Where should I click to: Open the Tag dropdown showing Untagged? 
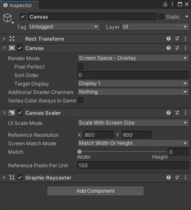[64, 27]
